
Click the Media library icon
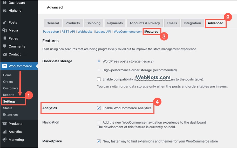pos(4,30)
